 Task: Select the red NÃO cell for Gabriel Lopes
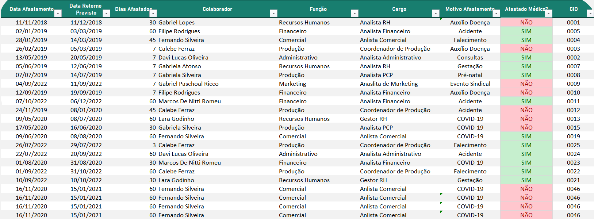pos(526,23)
